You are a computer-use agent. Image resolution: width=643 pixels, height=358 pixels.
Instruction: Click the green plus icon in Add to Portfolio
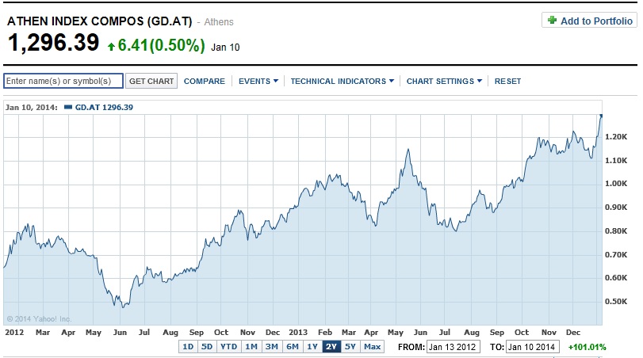[552, 20]
